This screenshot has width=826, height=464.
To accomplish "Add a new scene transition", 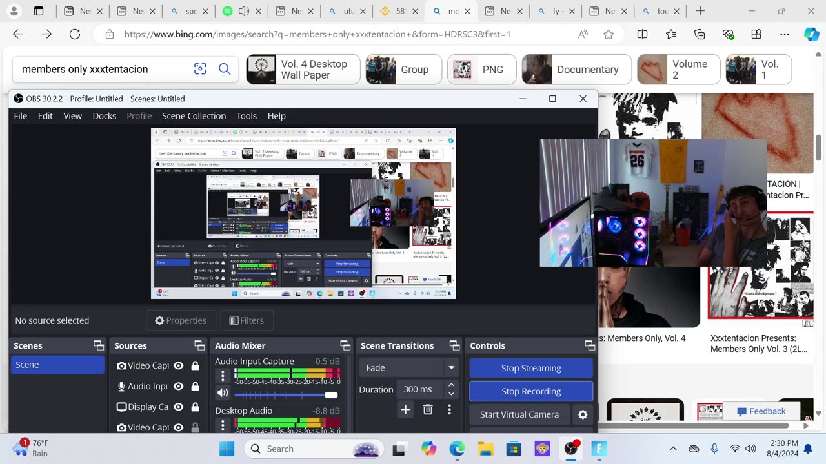I will (x=405, y=409).
